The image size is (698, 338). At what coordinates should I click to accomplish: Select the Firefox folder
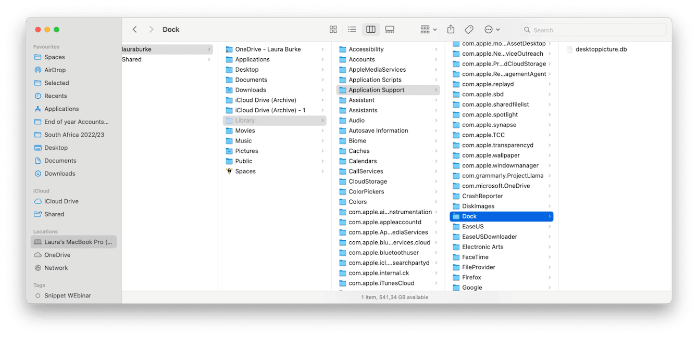[x=471, y=278]
